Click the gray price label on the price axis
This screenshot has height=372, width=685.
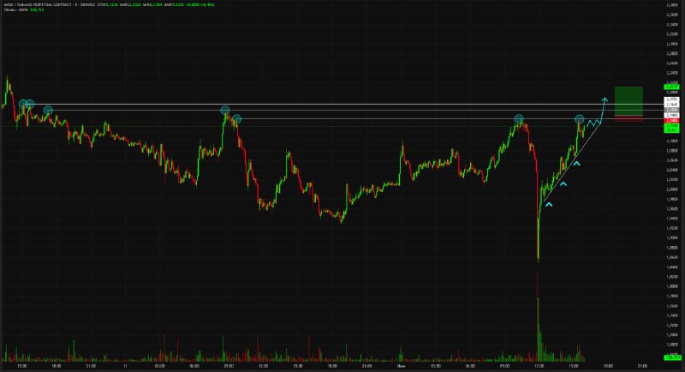click(671, 110)
